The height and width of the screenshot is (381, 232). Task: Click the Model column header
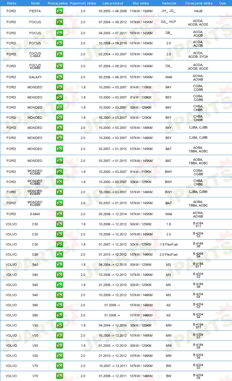(x=35, y=3)
